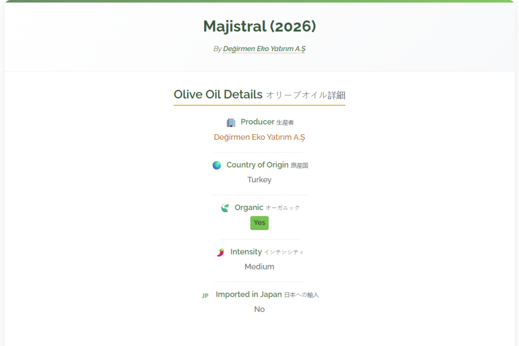Click the No value under Imported in Japan
The width and height of the screenshot is (519, 346).
click(259, 310)
